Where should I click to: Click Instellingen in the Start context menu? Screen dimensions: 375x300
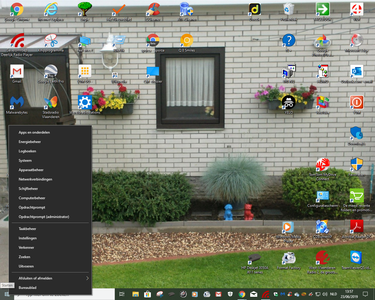click(x=28, y=238)
